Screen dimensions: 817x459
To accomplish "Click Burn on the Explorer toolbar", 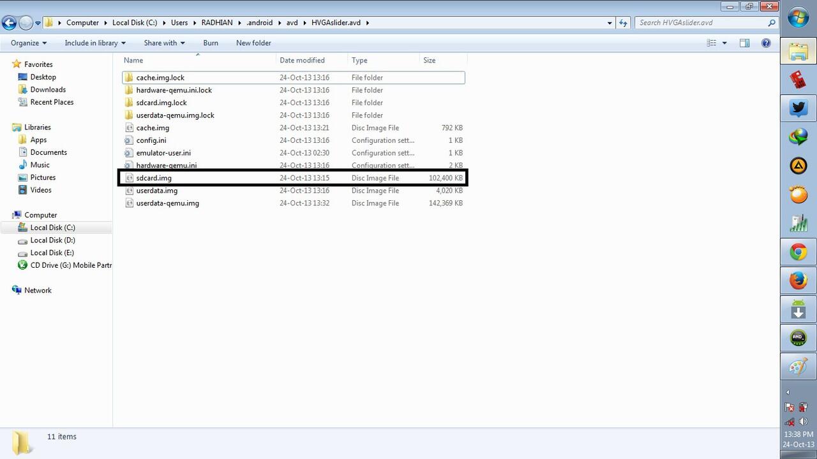I will [x=211, y=43].
